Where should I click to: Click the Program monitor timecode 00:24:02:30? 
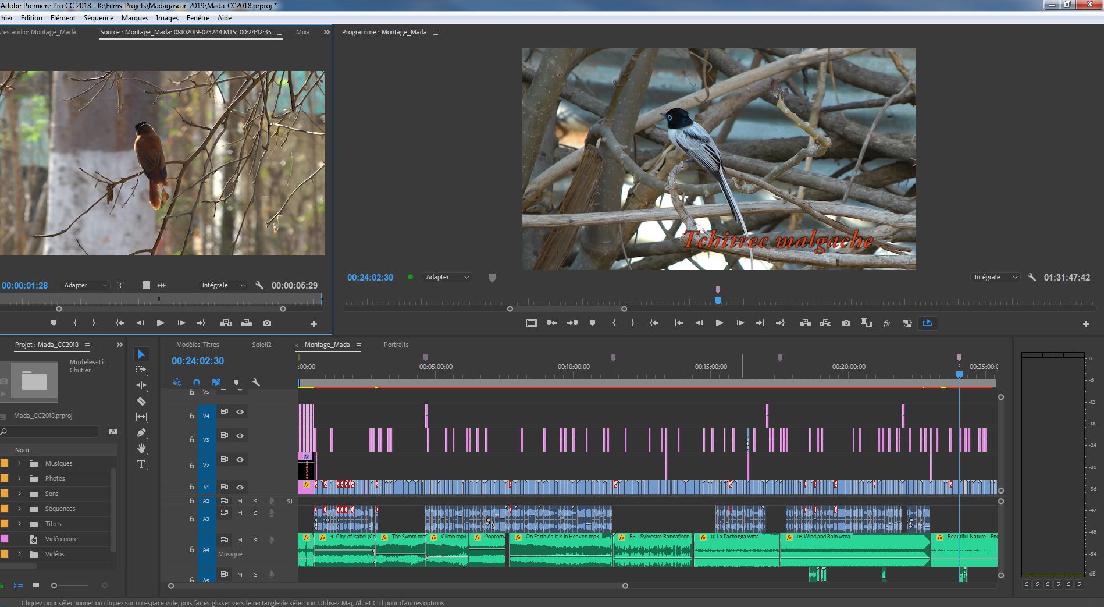click(370, 278)
